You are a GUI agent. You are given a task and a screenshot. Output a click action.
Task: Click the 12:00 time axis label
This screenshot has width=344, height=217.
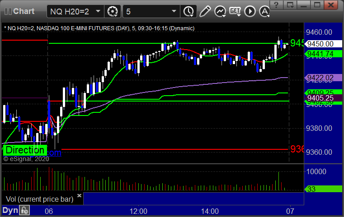pos(138,211)
